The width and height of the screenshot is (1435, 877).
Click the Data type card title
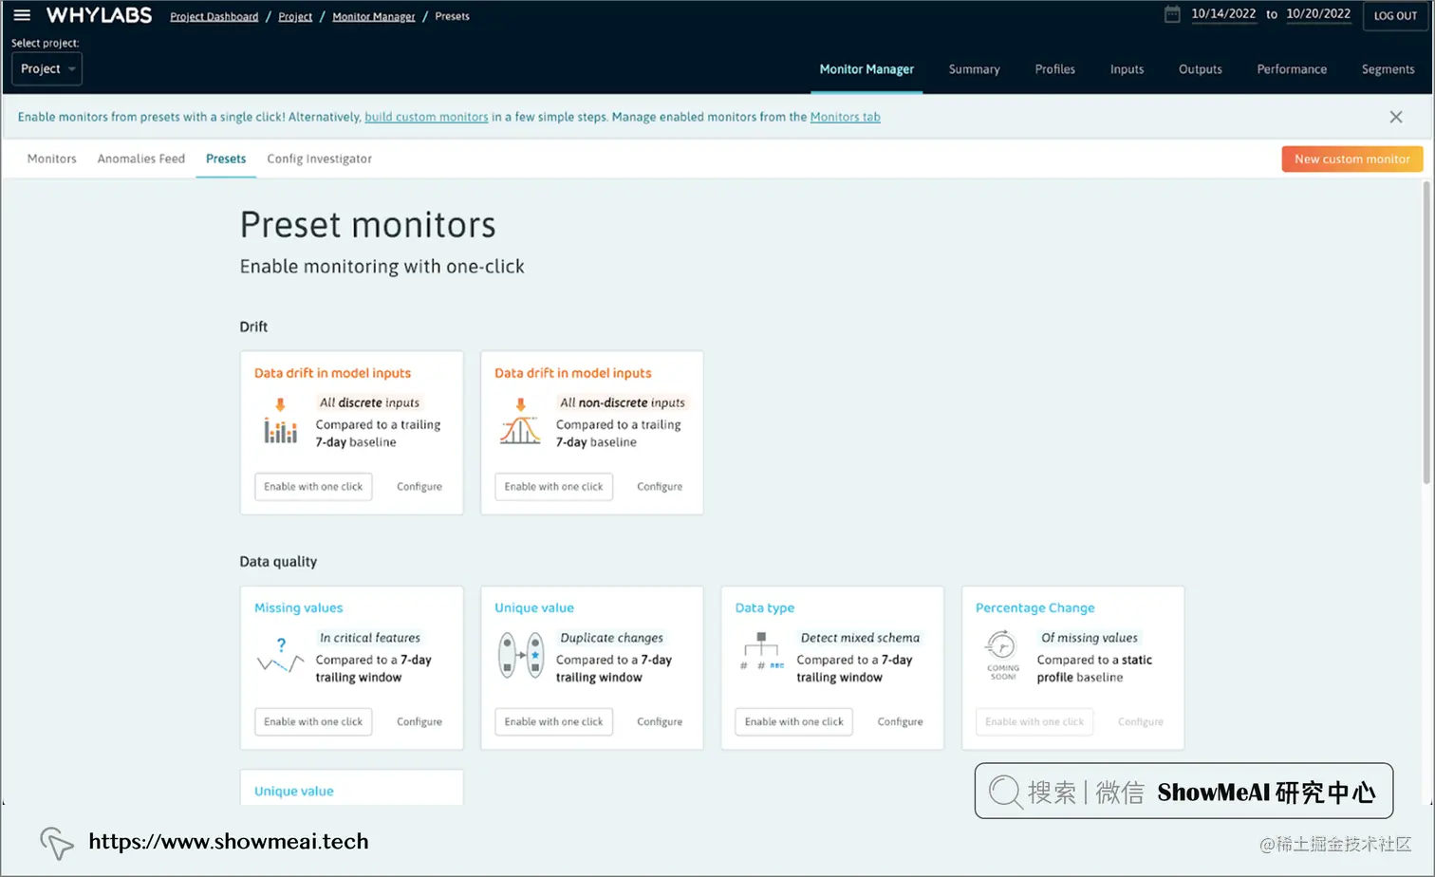(x=764, y=607)
